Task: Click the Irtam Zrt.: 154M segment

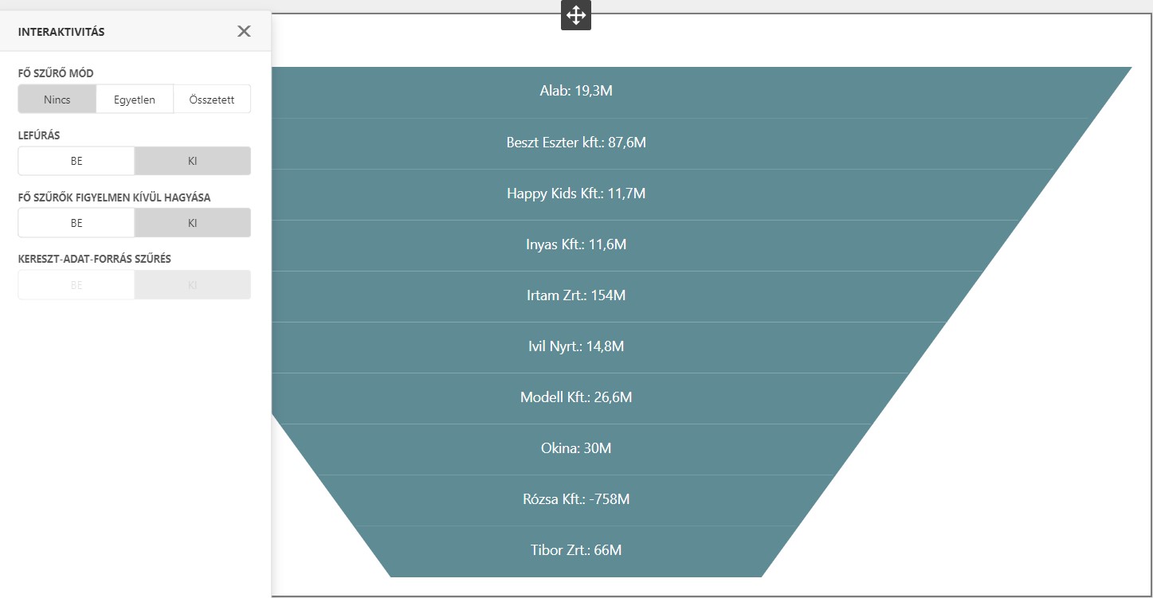Action: pyautogui.click(x=575, y=295)
